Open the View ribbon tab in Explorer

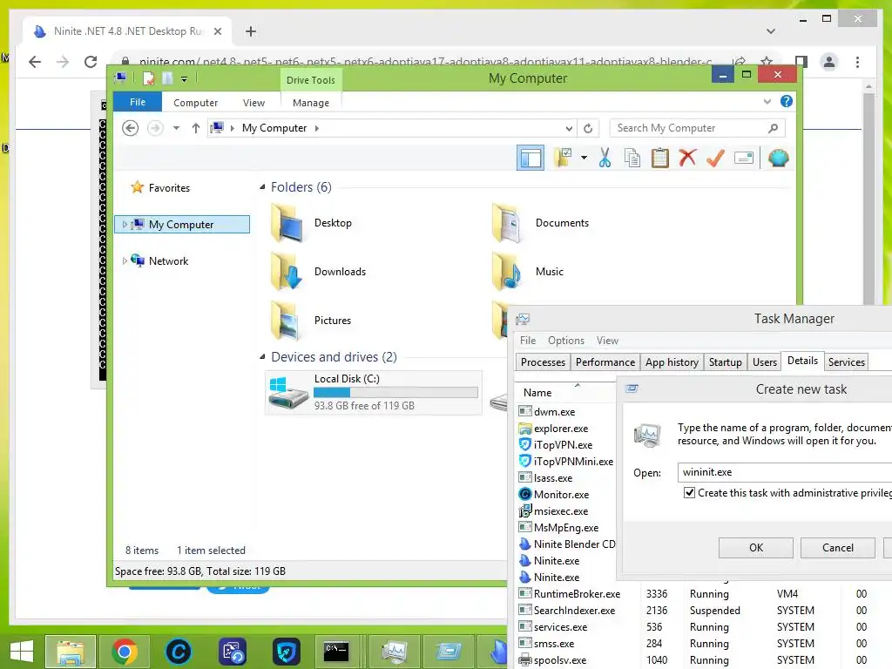(253, 103)
